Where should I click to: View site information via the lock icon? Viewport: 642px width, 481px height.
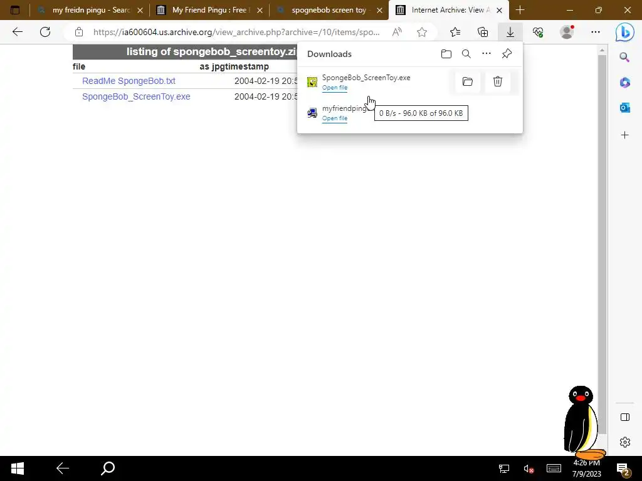(x=79, y=32)
